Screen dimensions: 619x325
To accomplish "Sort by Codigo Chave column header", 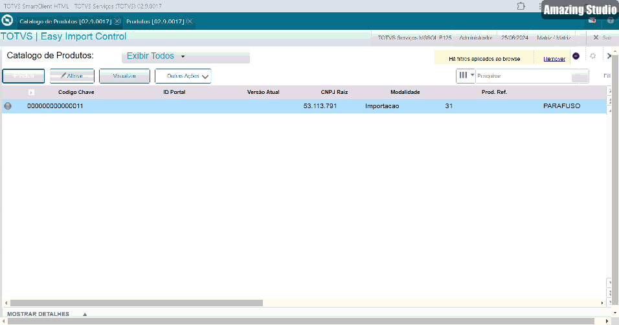I will (76, 92).
